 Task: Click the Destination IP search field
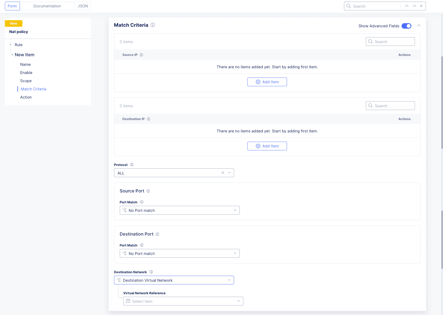[x=390, y=106]
